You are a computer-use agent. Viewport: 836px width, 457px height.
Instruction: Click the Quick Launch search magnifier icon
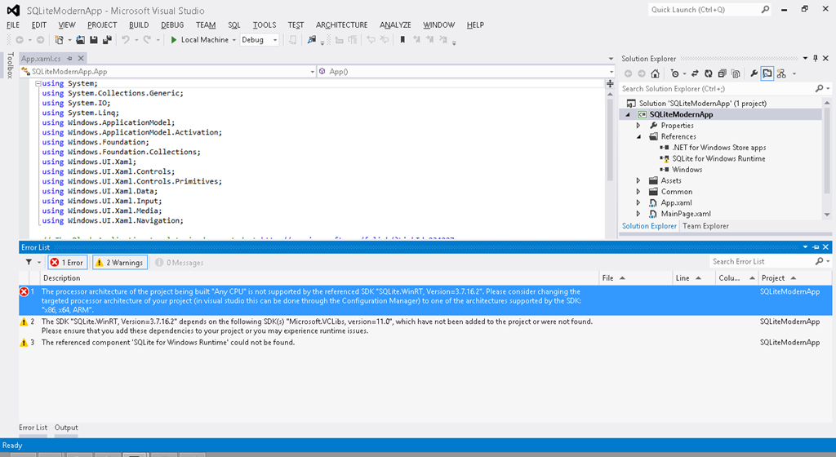coord(765,10)
